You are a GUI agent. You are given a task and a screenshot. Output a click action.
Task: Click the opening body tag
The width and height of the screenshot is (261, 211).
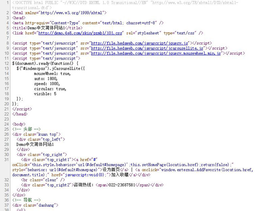(19, 124)
